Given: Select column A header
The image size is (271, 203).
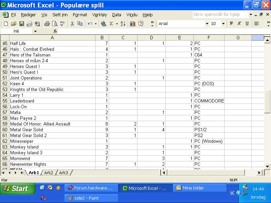Looking at the screenshot, I should pyautogui.click(x=52, y=38).
